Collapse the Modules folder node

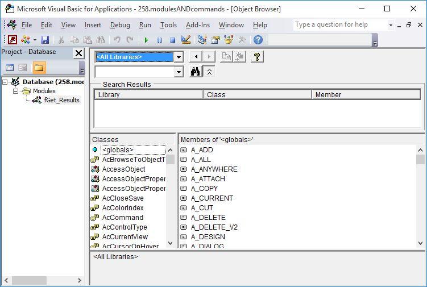pyautogui.click(x=15, y=91)
